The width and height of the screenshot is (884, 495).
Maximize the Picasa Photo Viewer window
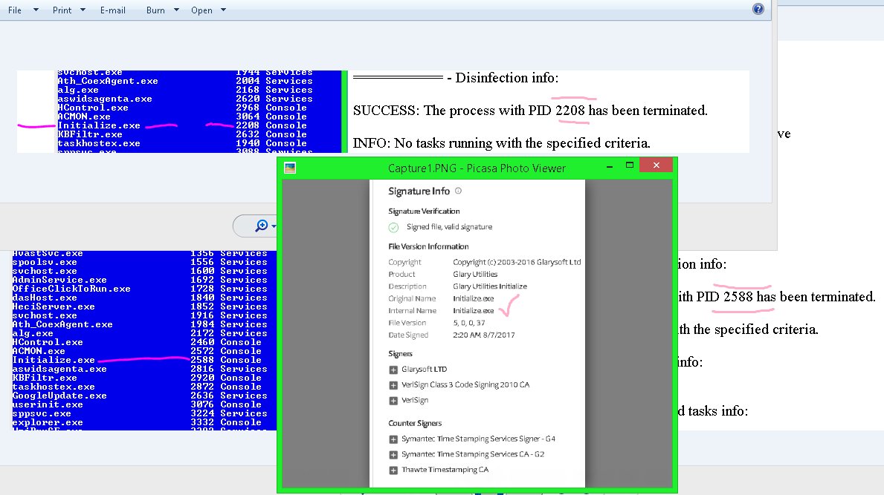(x=630, y=165)
